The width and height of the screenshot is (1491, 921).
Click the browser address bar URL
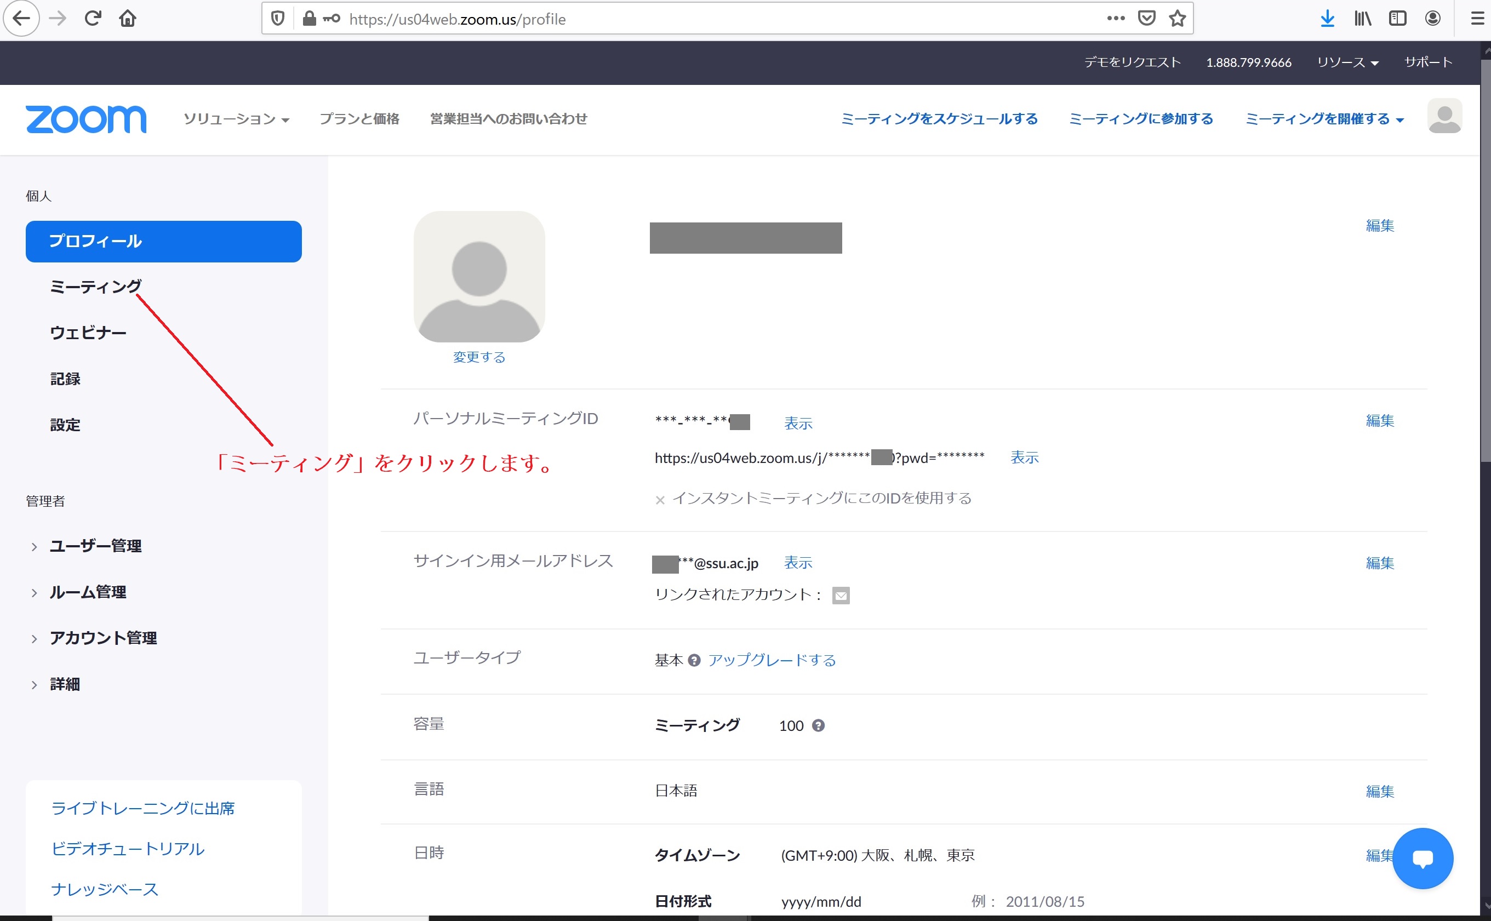pos(458,19)
